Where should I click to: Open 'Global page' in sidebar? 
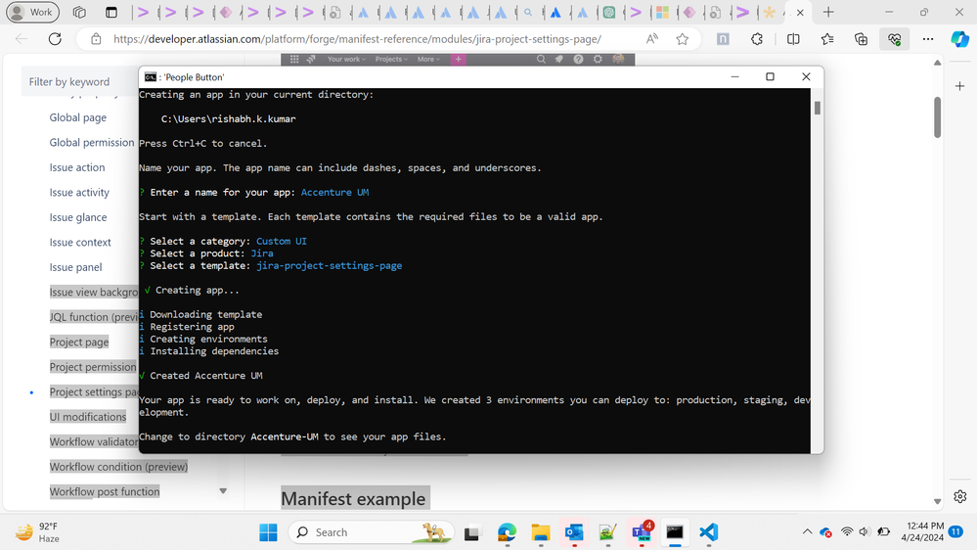[x=78, y=117]
